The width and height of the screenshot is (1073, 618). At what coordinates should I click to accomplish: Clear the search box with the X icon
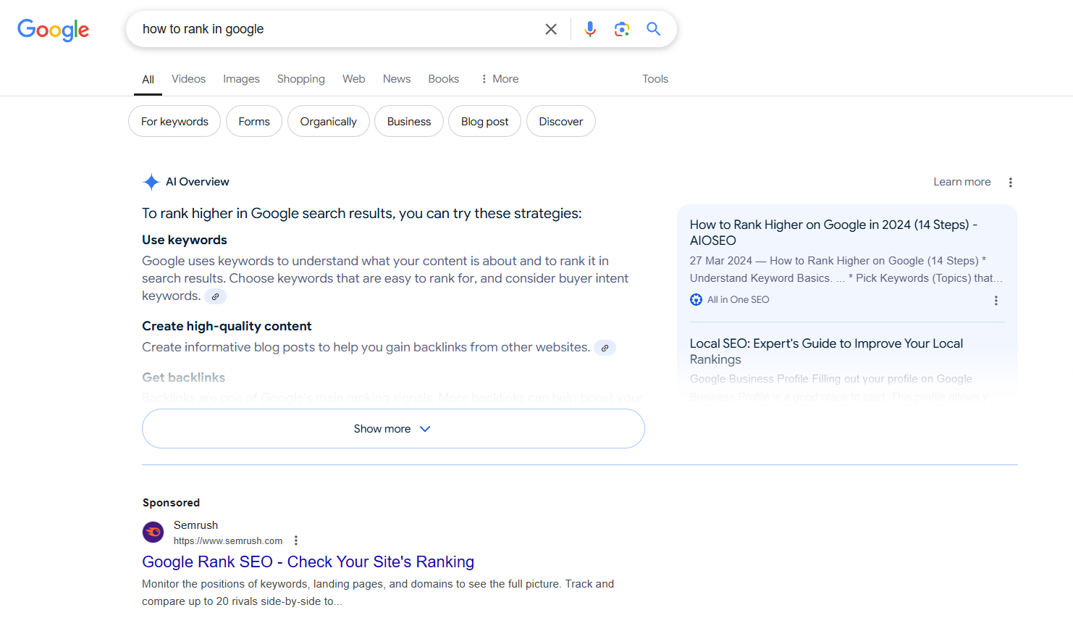click(x=551, y=29)
